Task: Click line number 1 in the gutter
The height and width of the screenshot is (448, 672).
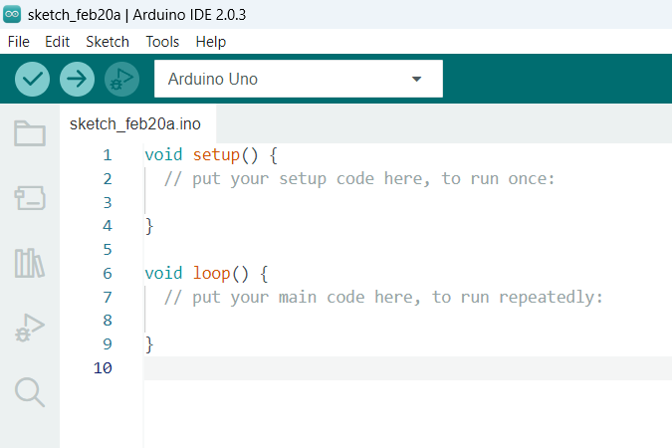Action: [x=108, y=155]
